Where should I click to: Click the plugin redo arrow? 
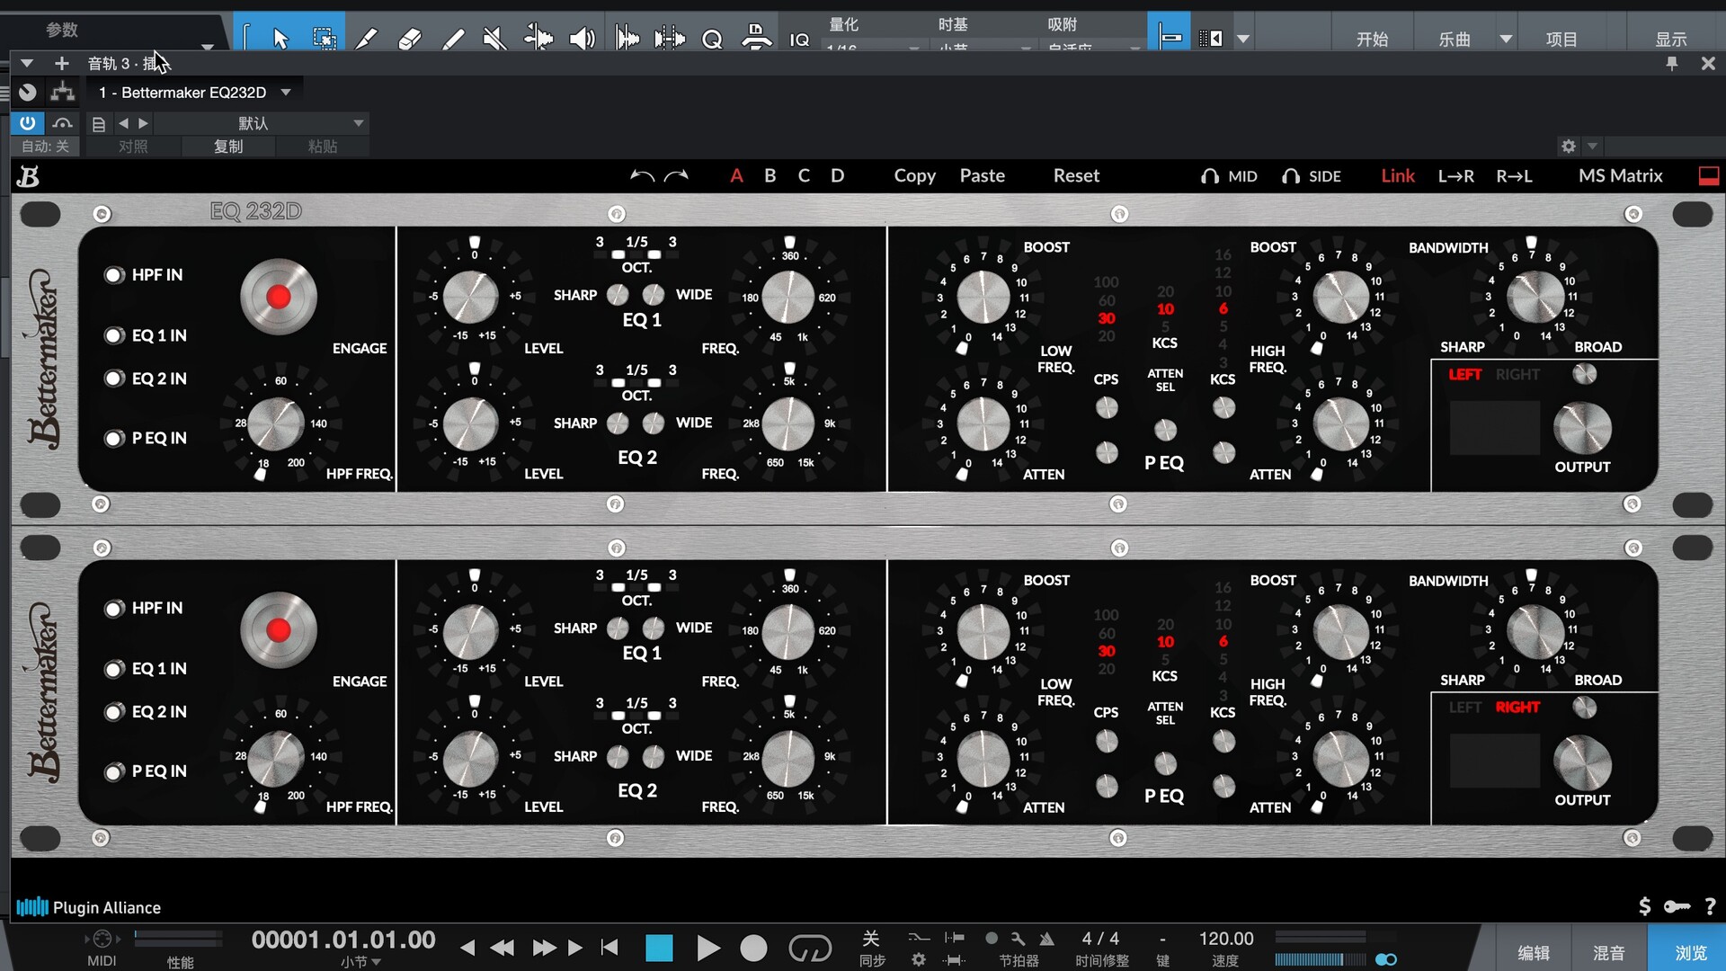[x=676, y=175]
